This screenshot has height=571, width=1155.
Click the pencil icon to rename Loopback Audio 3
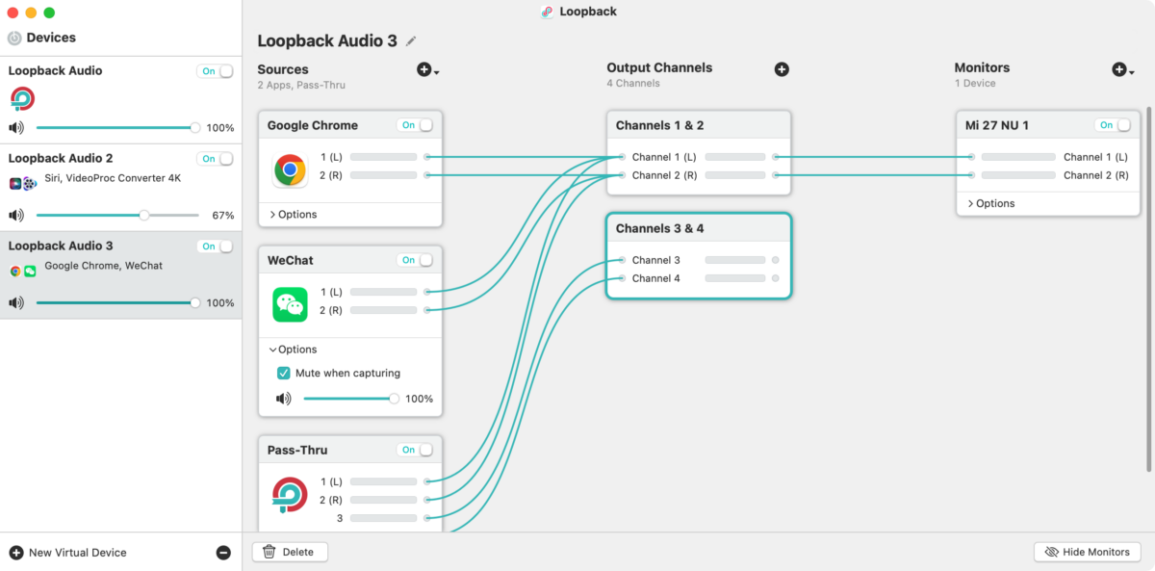[x=411, y=41]
